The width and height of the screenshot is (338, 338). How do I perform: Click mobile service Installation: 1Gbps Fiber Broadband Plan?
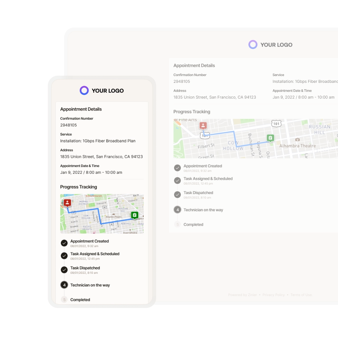click(x=98, y=141)
